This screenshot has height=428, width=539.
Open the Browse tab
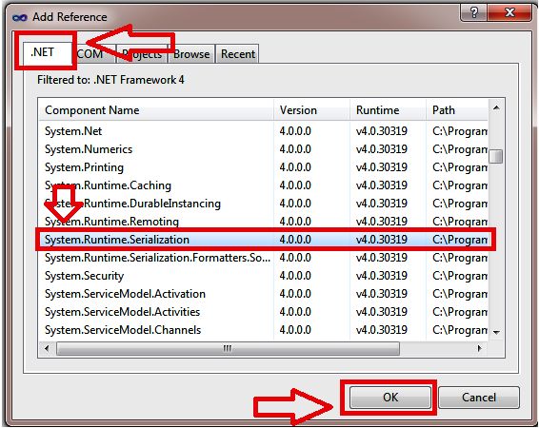(x=191, y=54)
